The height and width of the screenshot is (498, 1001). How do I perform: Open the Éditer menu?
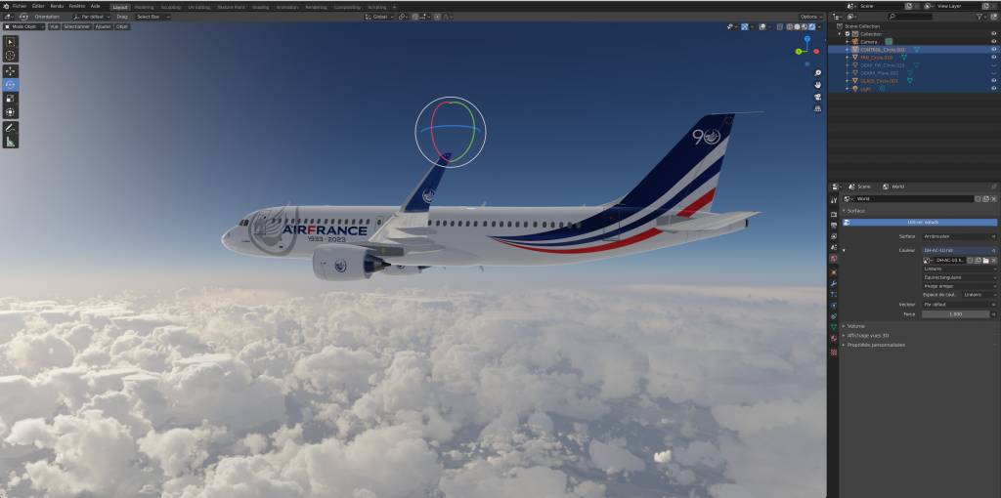tap(38, 6)
